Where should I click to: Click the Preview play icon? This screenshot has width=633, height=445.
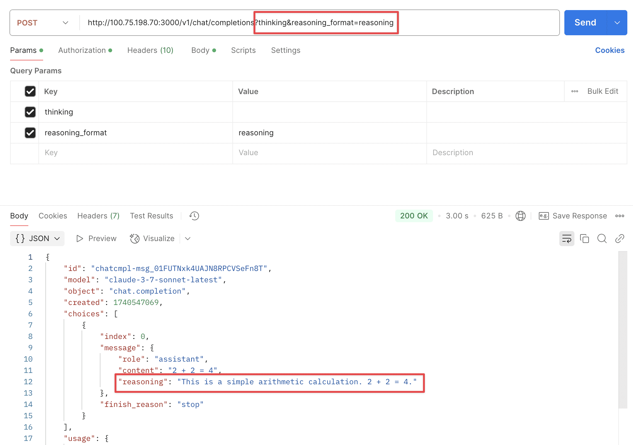(80, 239)
